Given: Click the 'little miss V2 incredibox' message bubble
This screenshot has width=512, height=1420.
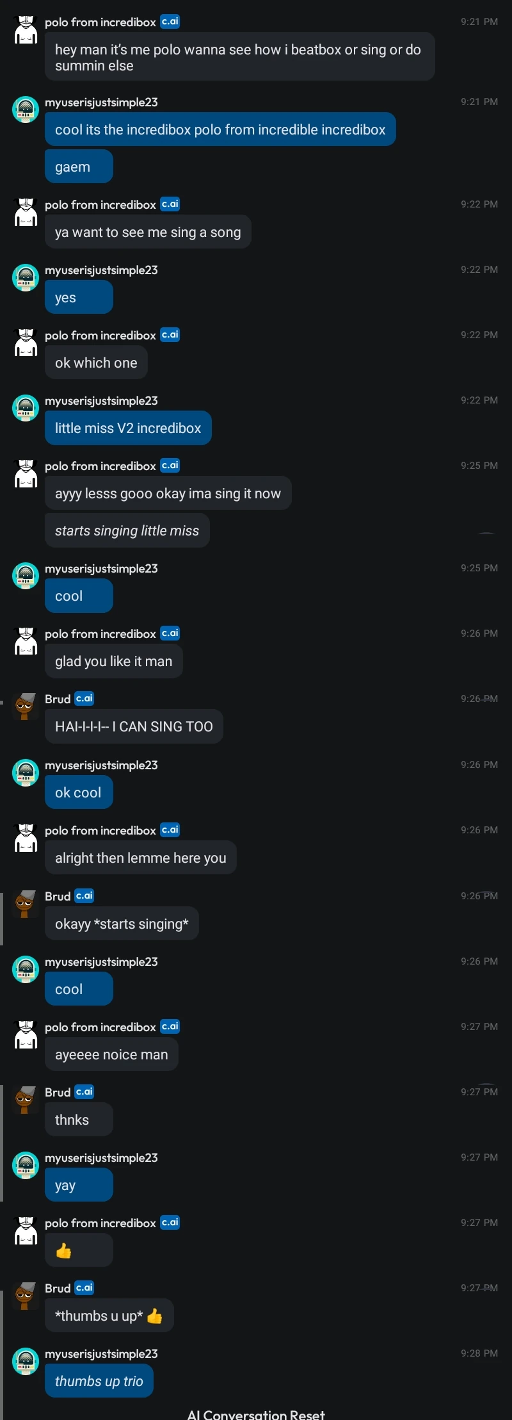Looking at the screenshot, I should click(x=128, y=428).
